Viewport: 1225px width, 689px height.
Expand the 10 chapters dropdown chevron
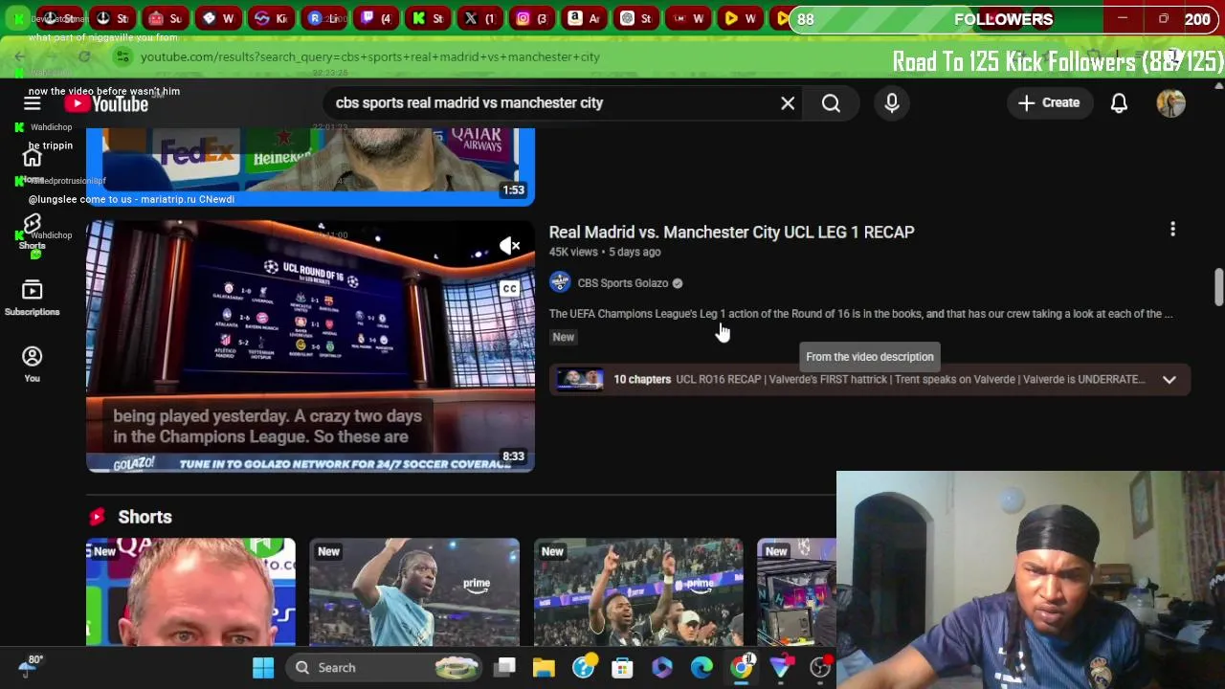[1169, 380]
